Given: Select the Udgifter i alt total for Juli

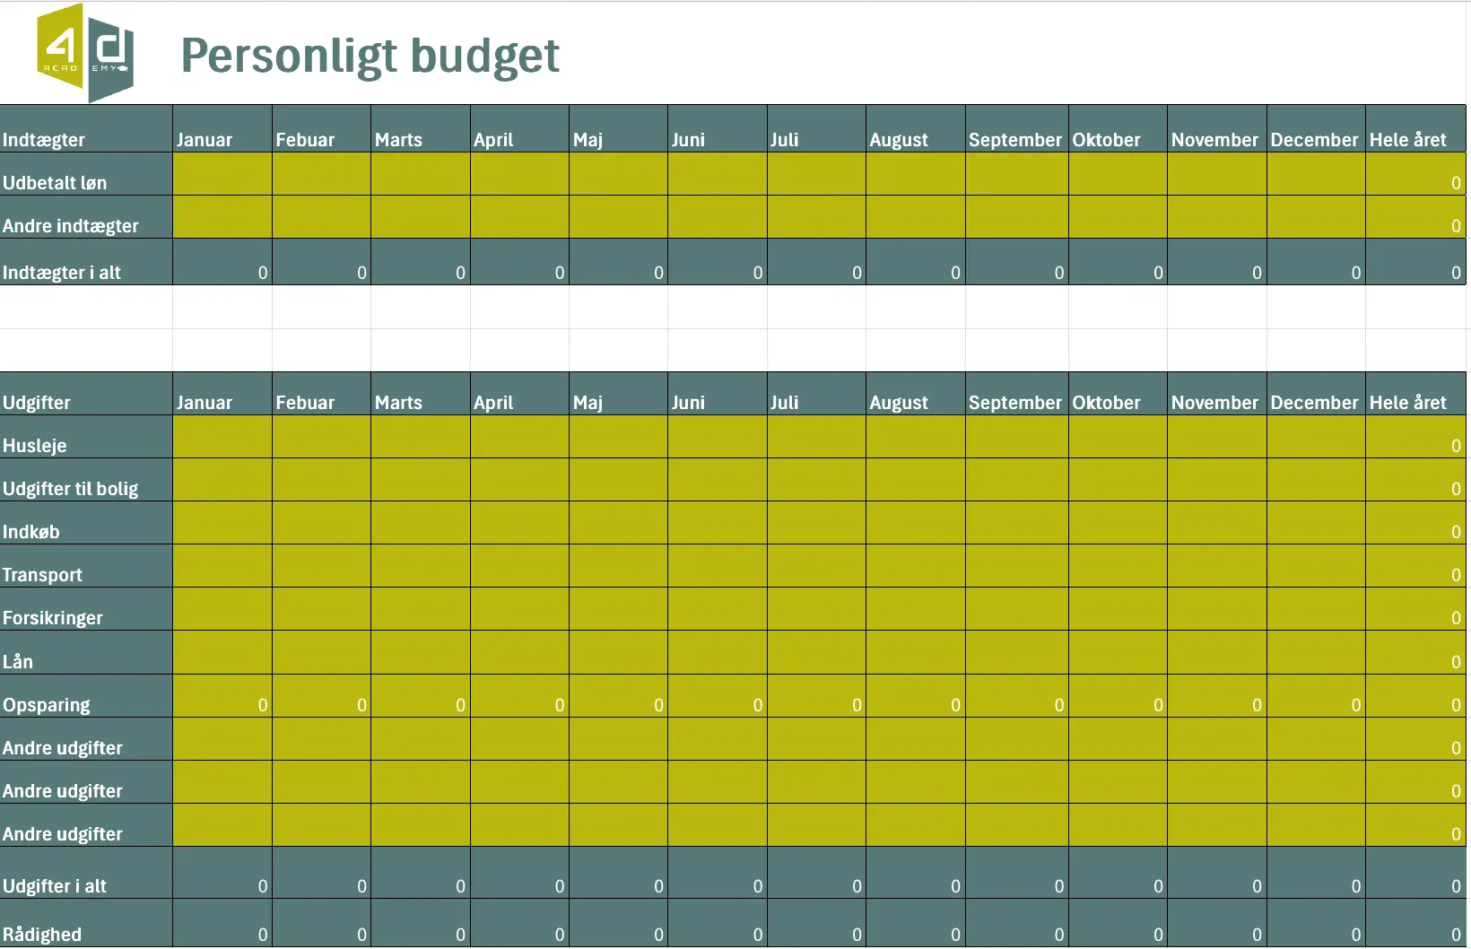Looking at the screenshot, I should [x=816, y=874].
